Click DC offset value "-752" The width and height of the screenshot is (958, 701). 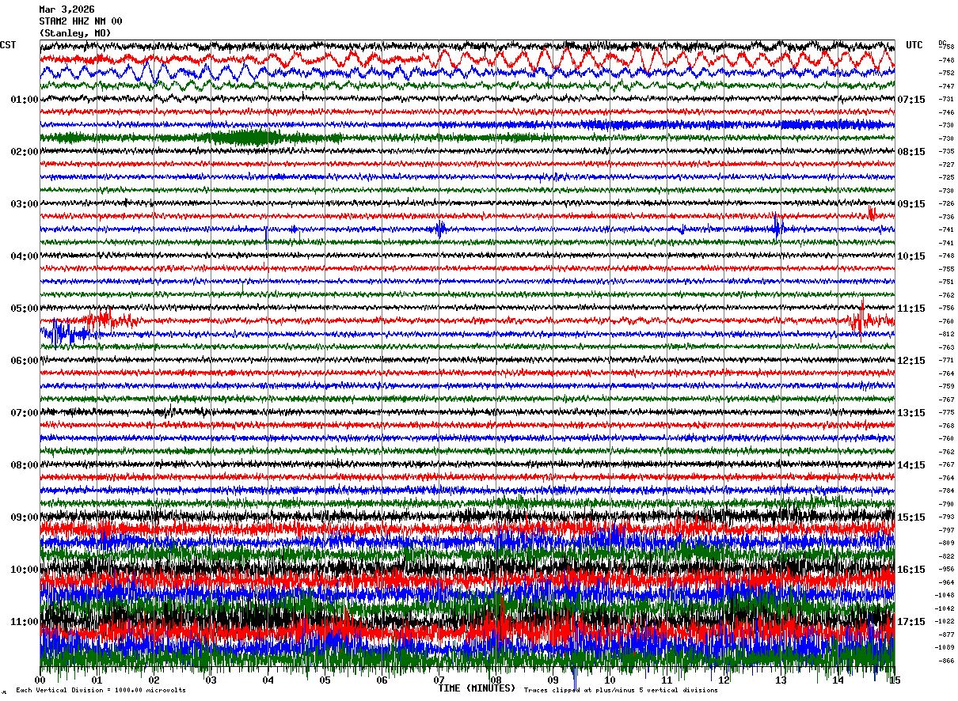946,73
